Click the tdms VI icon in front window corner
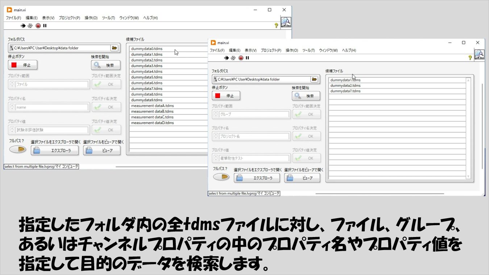Image resolution: width=489 pixels, height=275 pixels. (479, 55)
